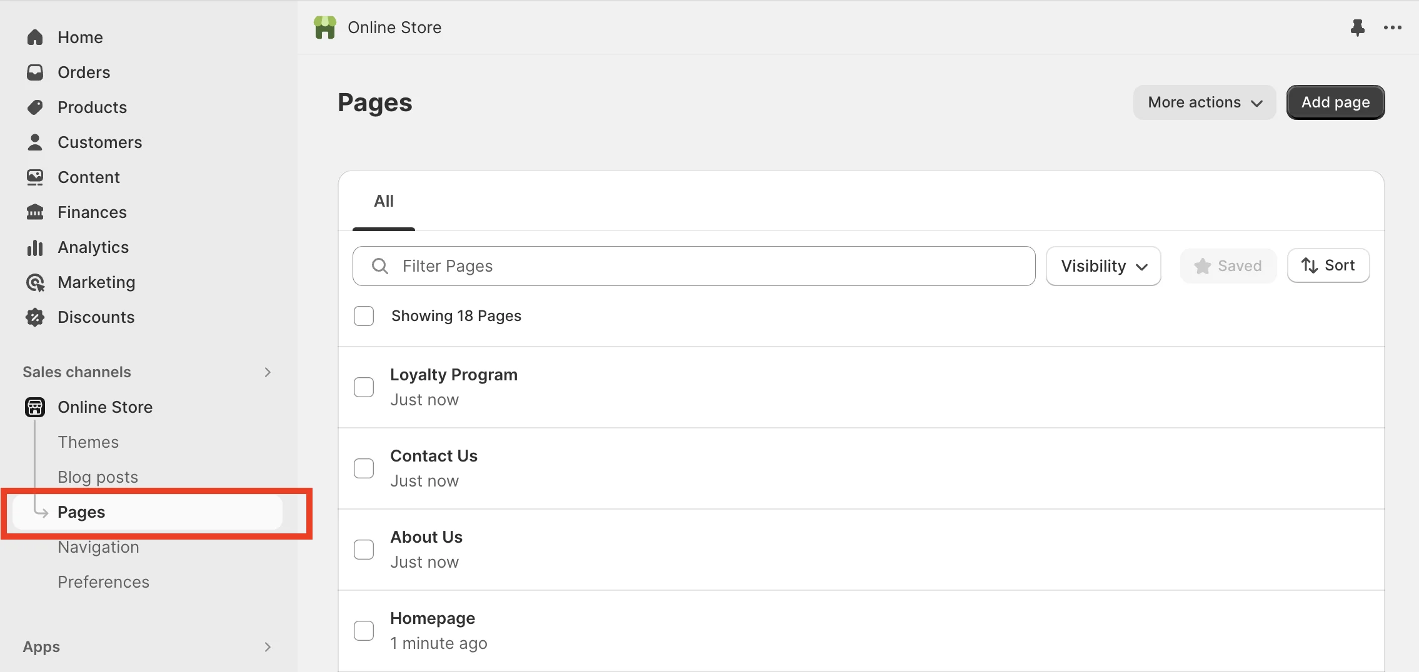The image size is (1419, 672).
Task: Go to Finances in the sidebar
Action: (92, 212)
